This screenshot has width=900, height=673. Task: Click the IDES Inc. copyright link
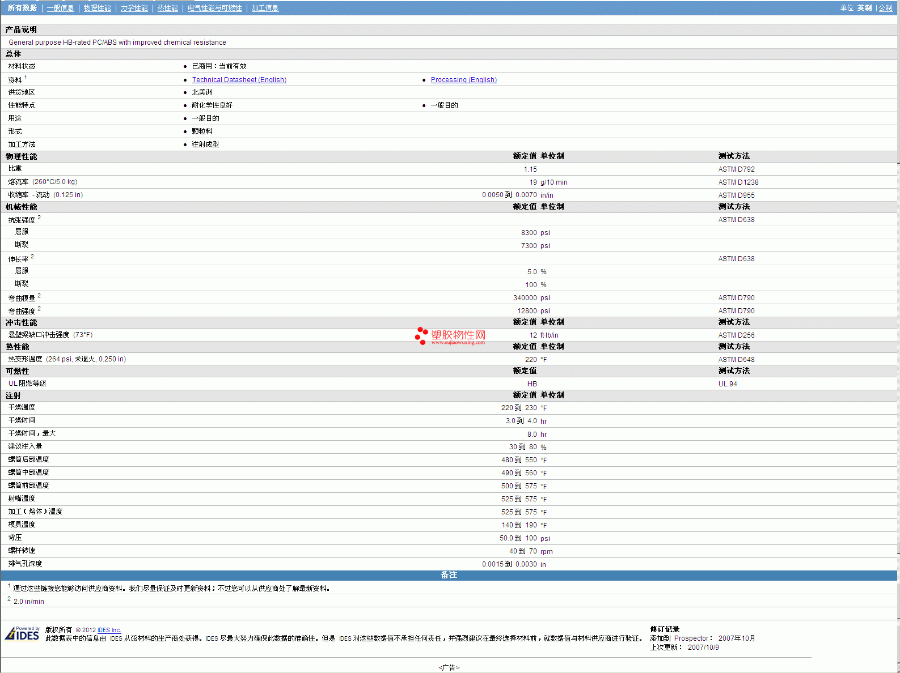click(x=109, y=630)
